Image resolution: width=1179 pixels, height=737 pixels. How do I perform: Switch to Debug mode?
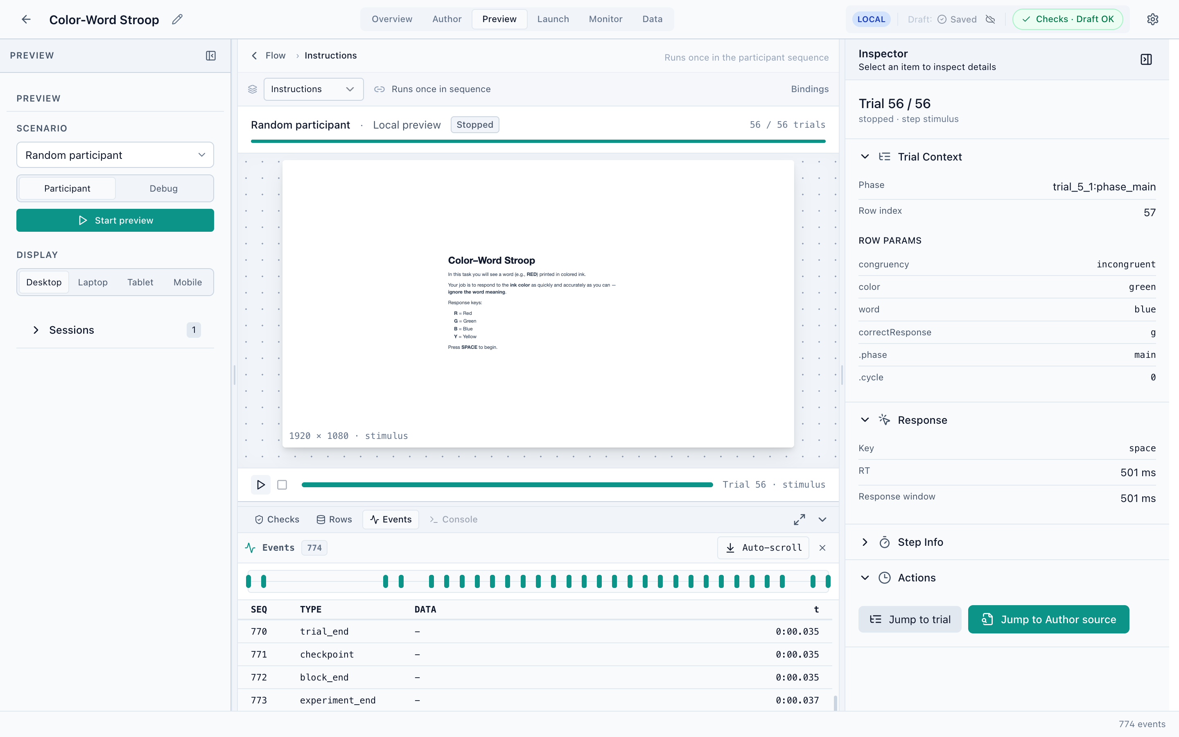pos(164,188)
